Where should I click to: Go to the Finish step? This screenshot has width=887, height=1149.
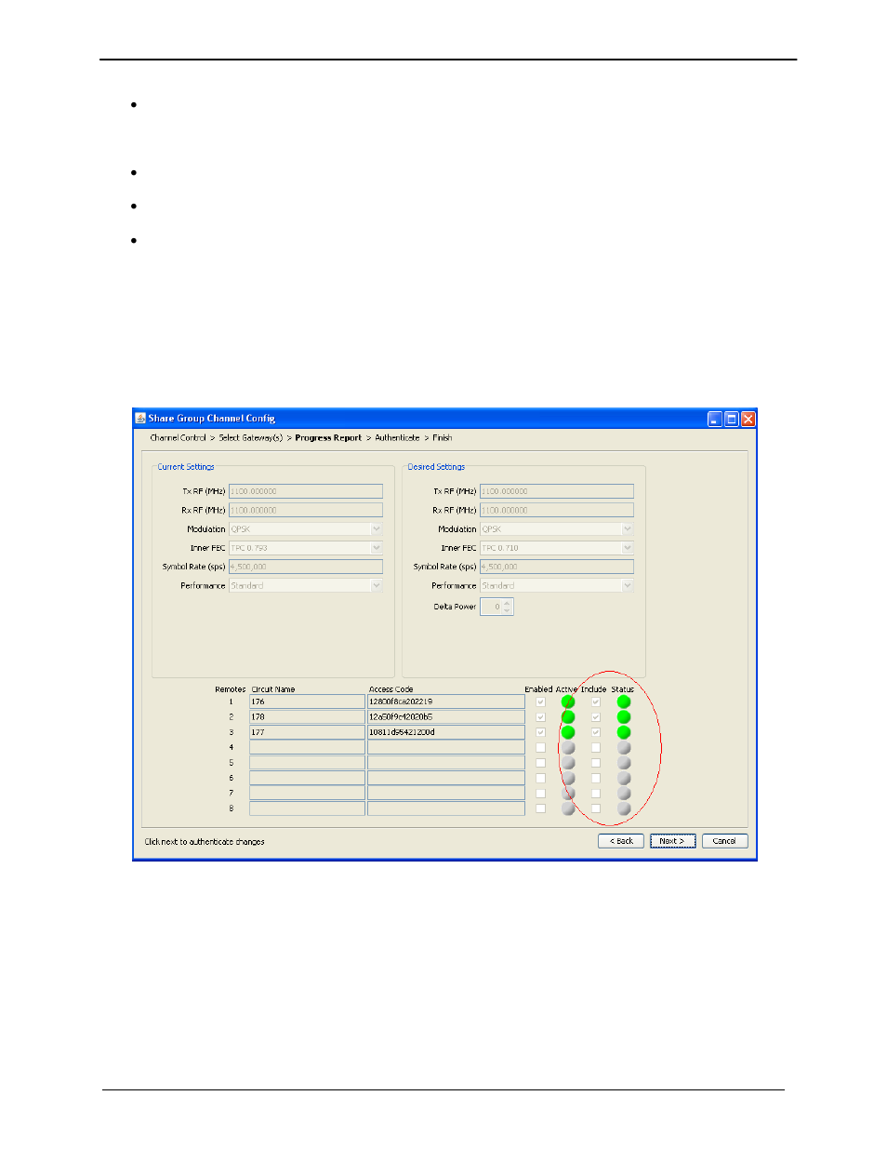(443, 438)
